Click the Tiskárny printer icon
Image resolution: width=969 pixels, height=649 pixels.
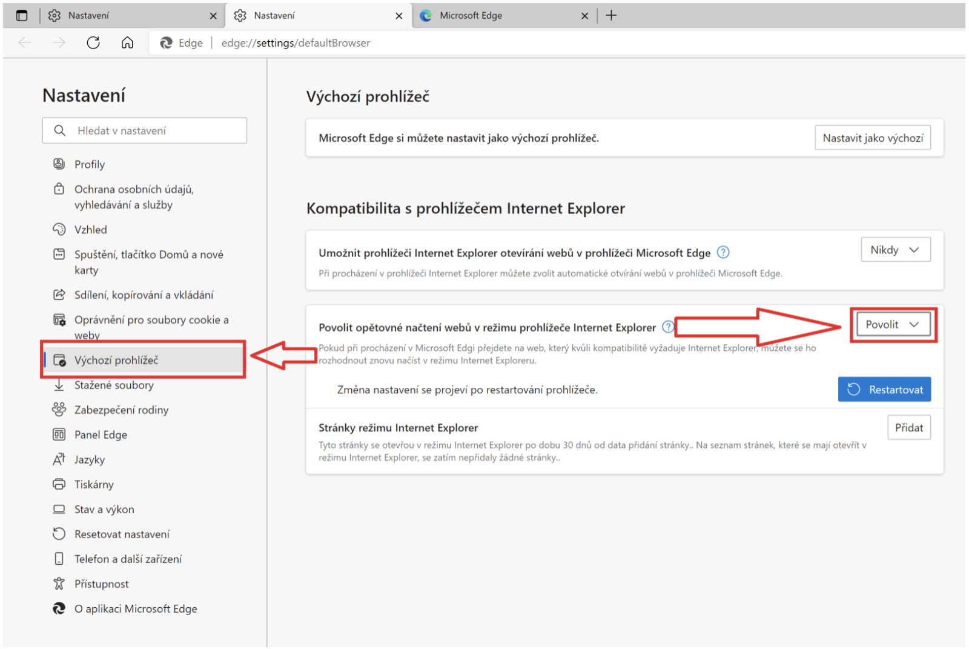coord(59,484)
